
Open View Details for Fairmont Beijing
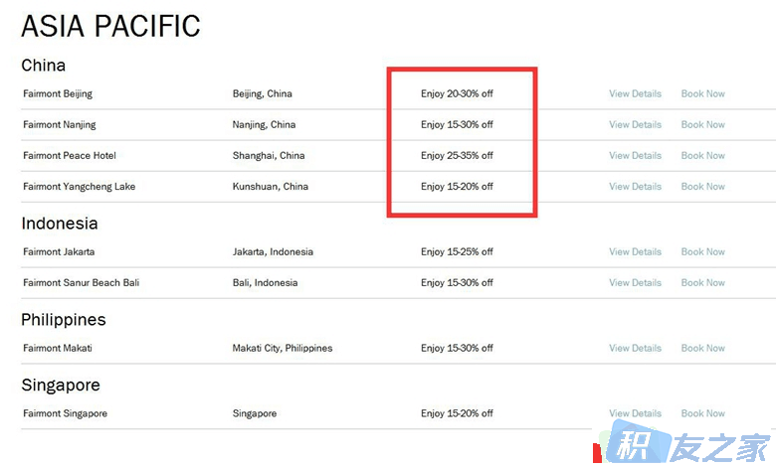(635, 93)
